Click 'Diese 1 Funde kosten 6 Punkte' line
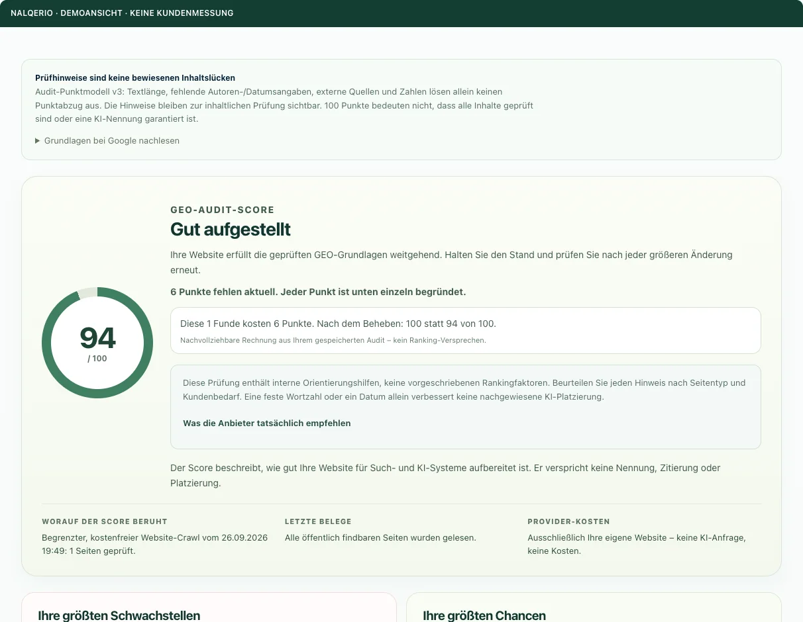 [x=338, y=324]
